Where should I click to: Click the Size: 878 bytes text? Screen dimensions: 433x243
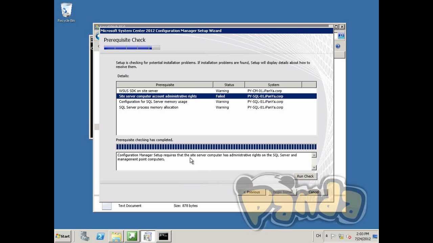[x=185, y=206]
